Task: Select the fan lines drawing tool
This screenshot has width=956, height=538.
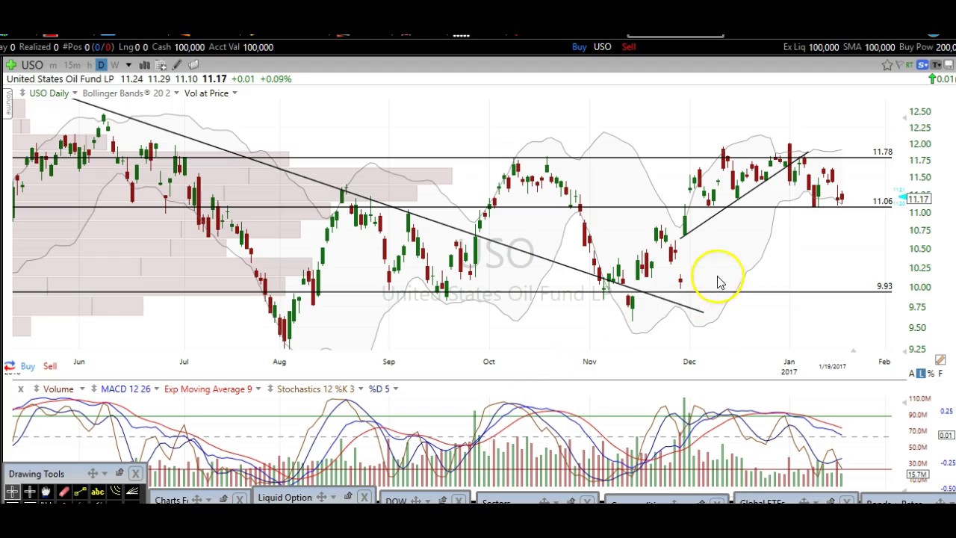Action: (132, 491)
